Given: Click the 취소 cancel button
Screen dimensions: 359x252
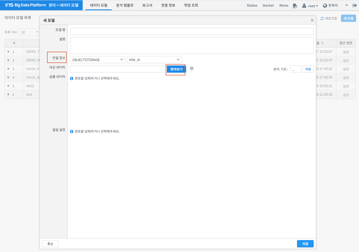Looking at the screenshot, I should (50, 244).
